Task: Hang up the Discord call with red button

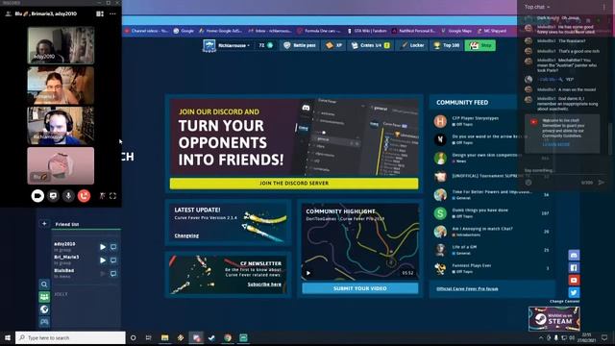Action: click(x=84, y=195)
